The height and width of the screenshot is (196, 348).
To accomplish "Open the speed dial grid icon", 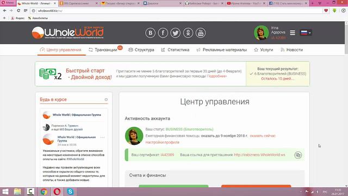I will point(26,11).
